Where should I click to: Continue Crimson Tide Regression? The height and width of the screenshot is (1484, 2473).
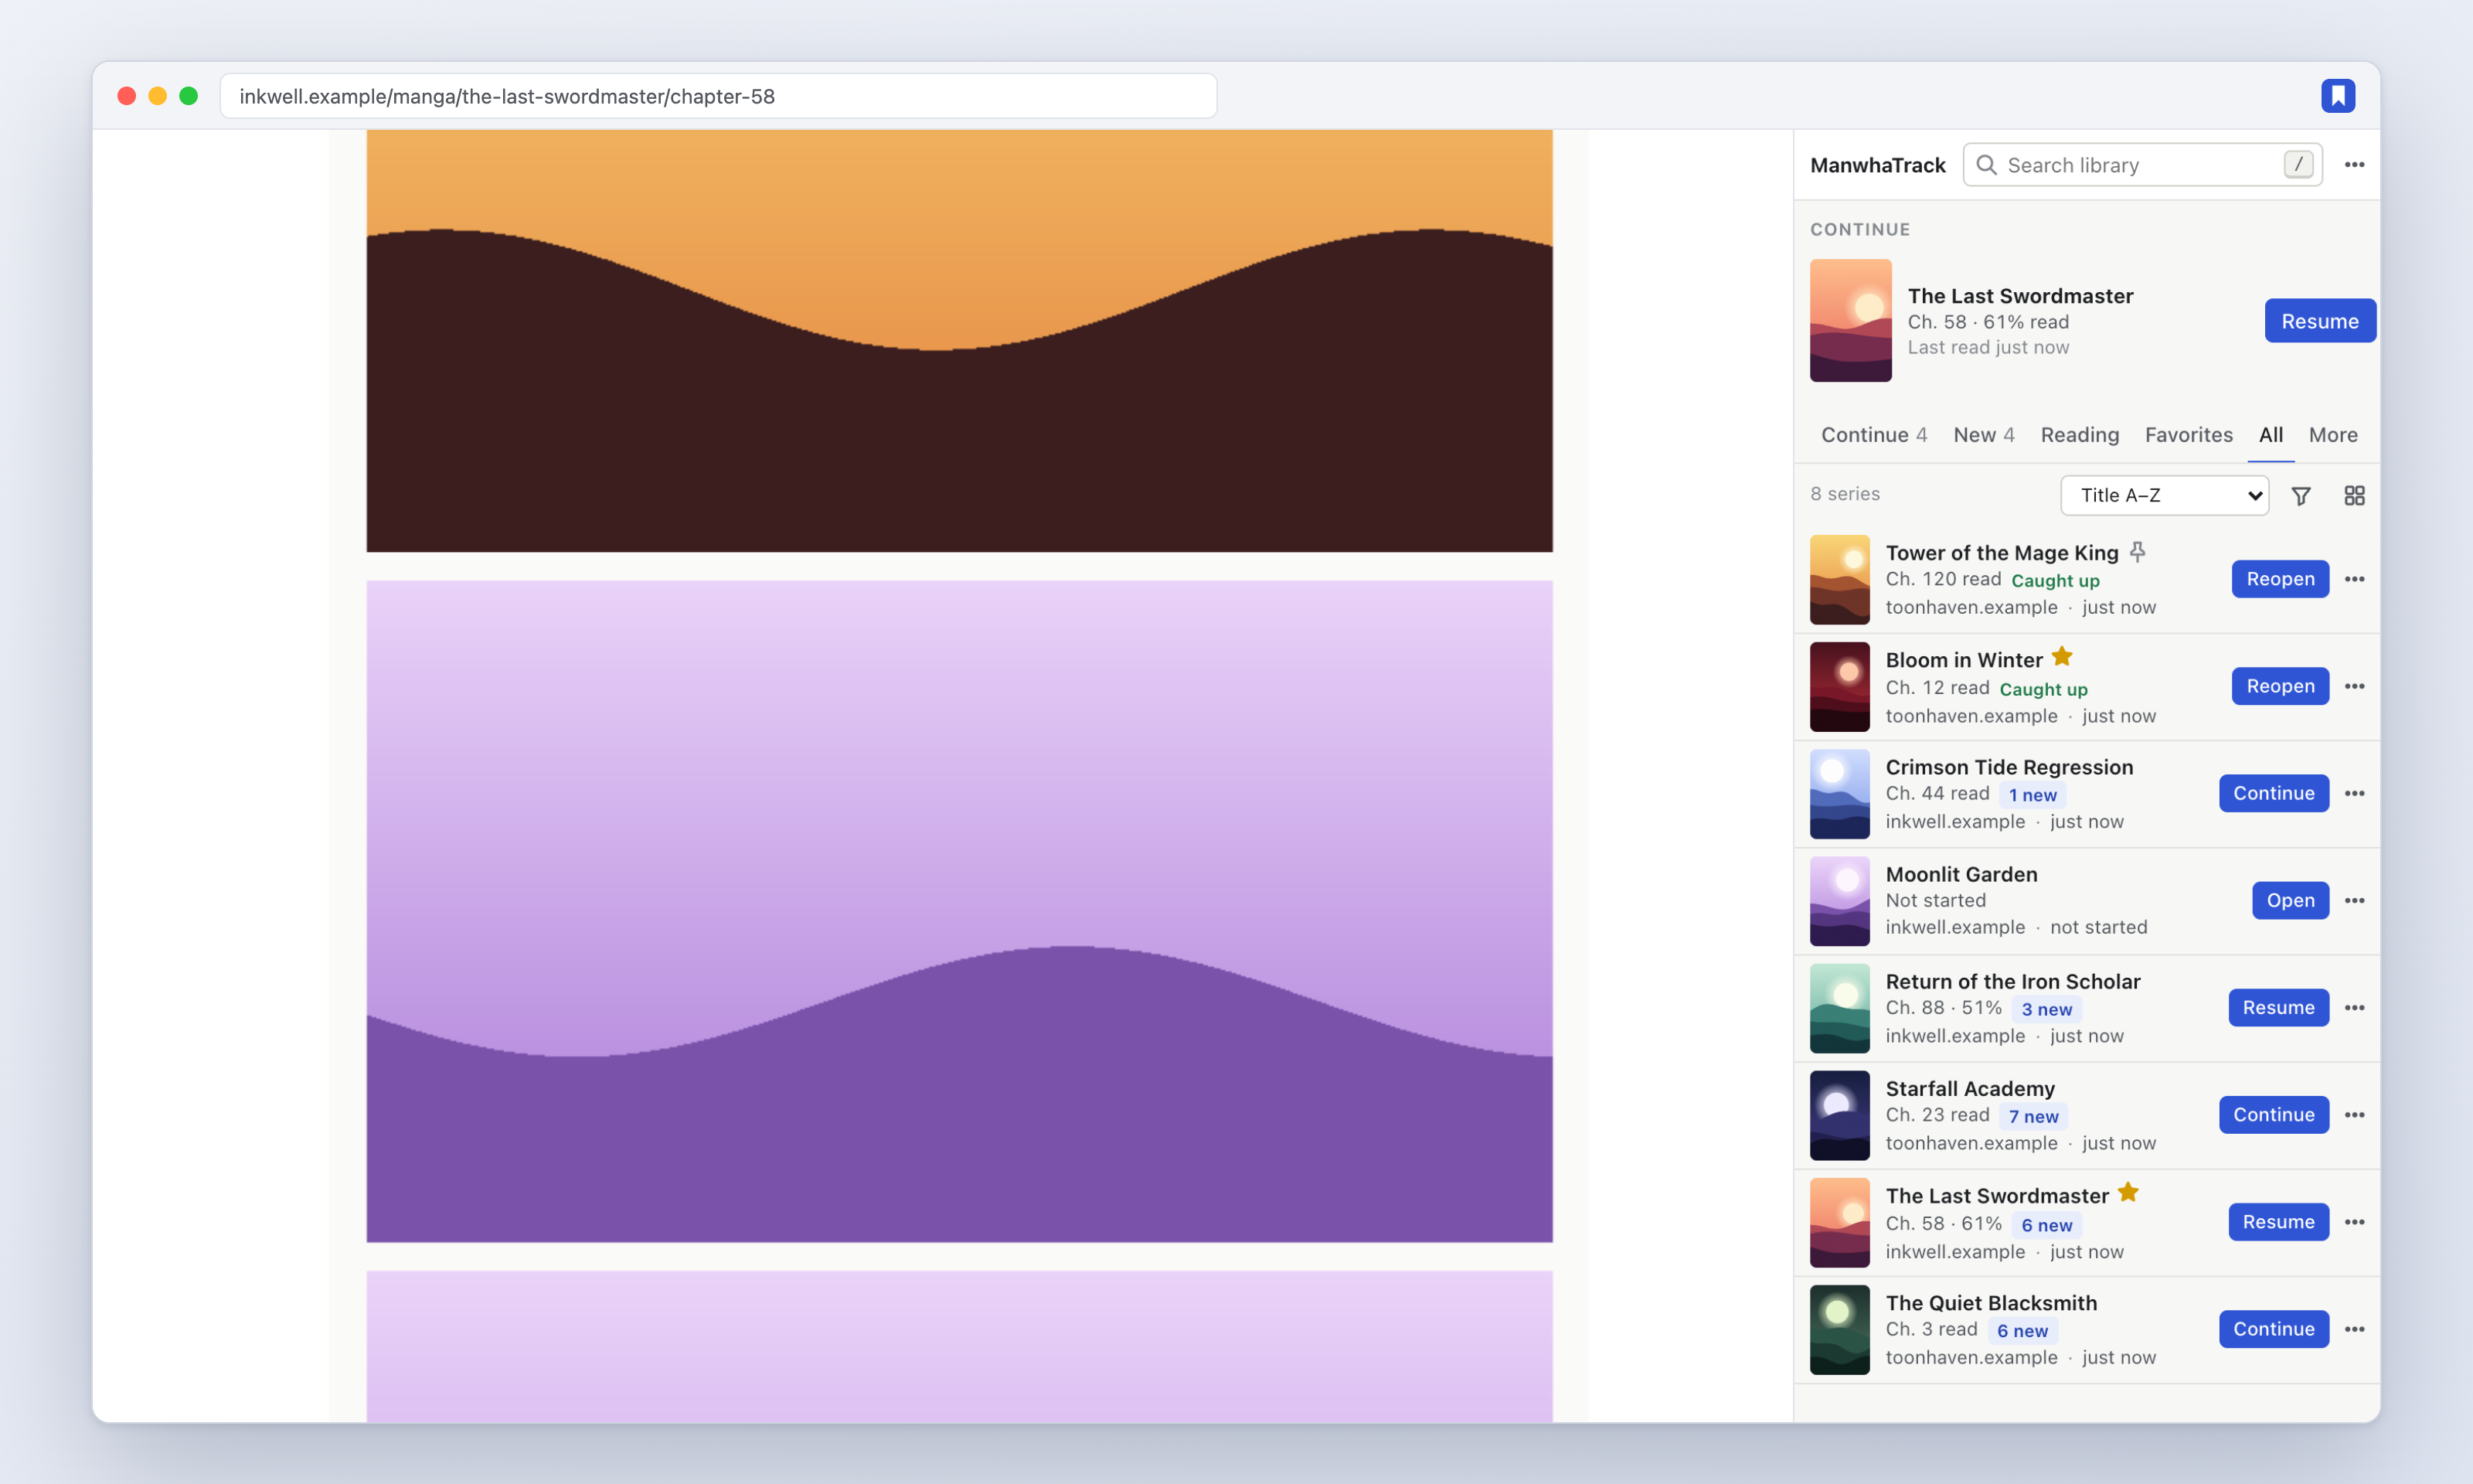point(2273,793)
